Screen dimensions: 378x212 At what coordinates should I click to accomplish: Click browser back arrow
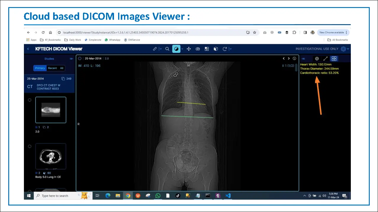[28, 32]
